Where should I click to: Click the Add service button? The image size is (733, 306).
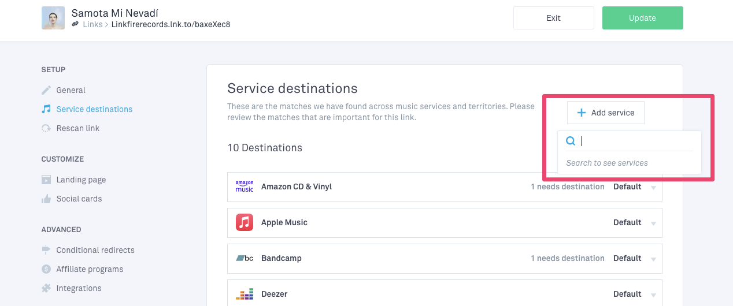[x=605, y=113]
